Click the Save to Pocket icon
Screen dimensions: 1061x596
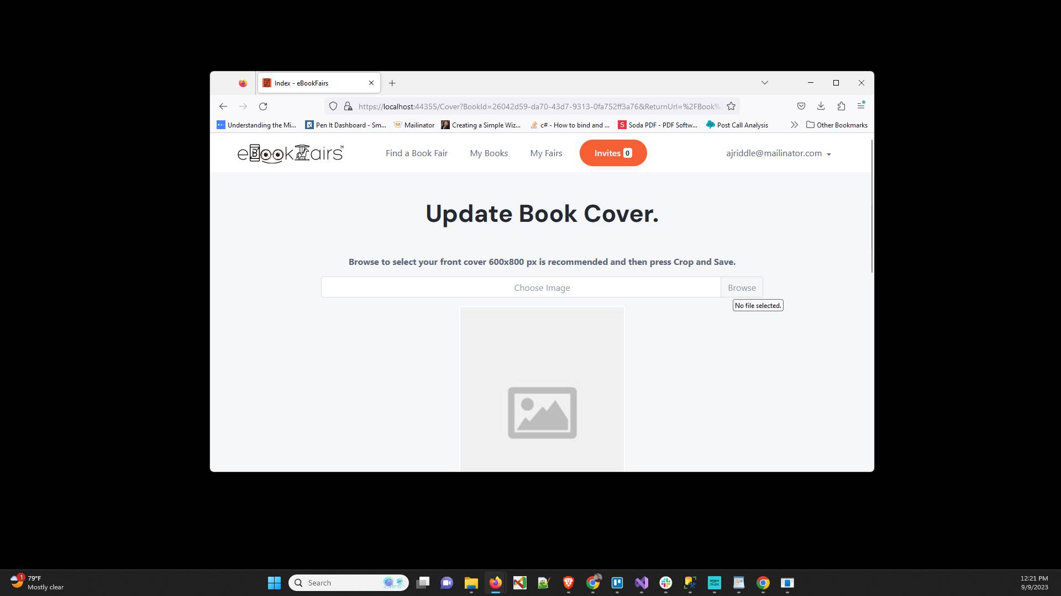[801, 106]
